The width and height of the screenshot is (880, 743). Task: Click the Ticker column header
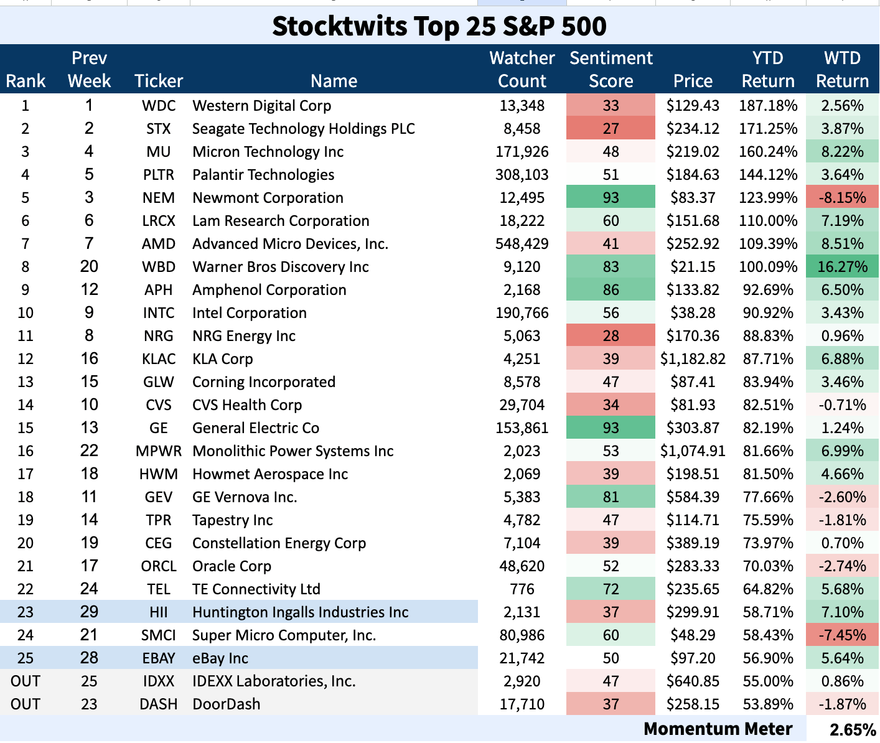[x=159, y=81]
